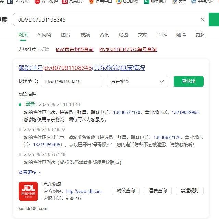Screen dimensions: 219x219
Task: Open official site http://www.jdl.com
Action: pyautogui.click(x=84, y=191)
